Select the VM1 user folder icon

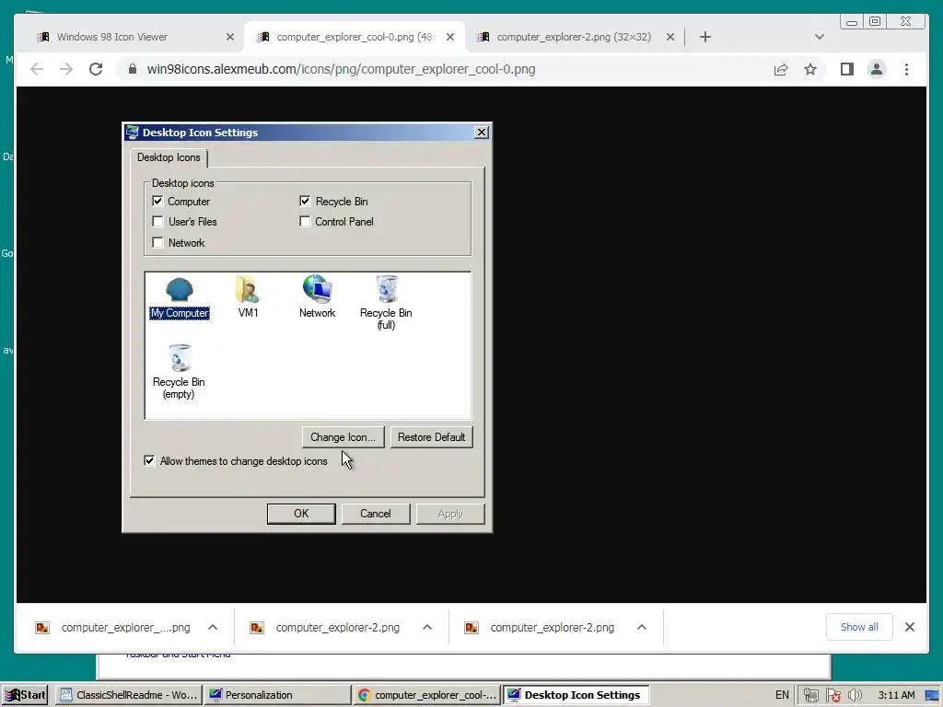click(248, 297)
